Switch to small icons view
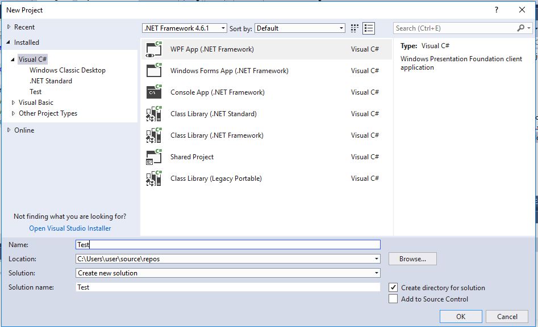 click(x=367, y=27)
